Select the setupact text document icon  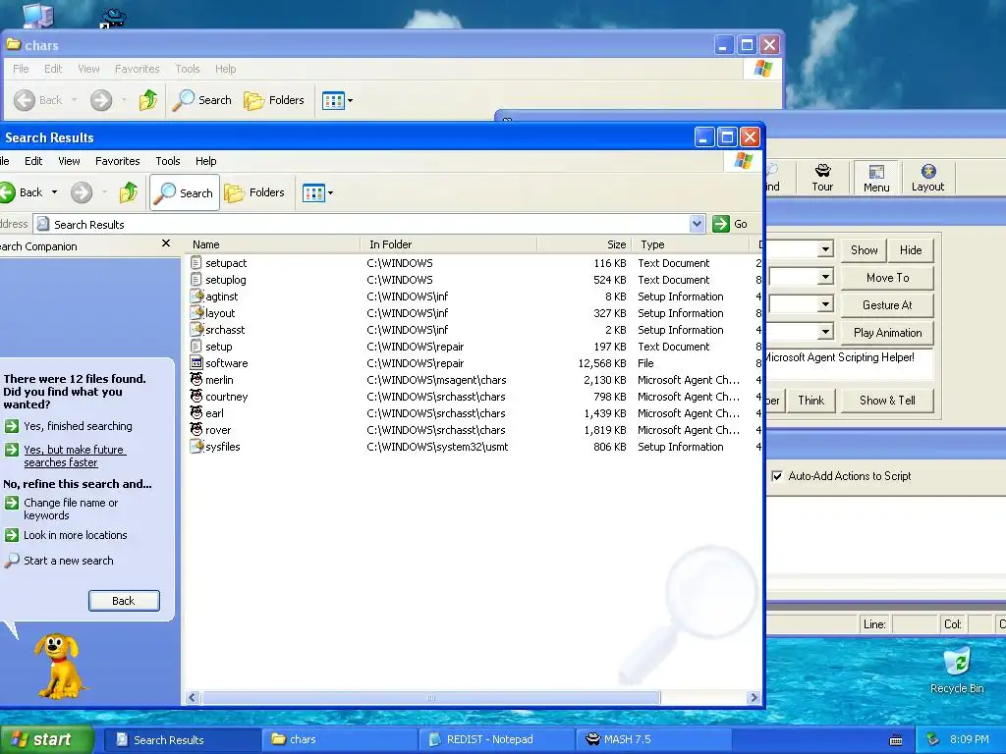[x=196, y=263]
